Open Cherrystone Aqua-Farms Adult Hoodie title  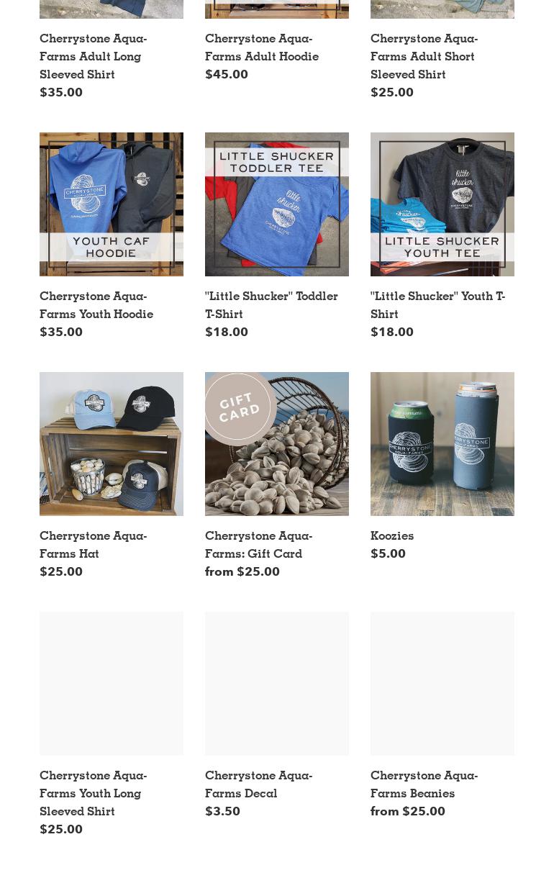262,47
